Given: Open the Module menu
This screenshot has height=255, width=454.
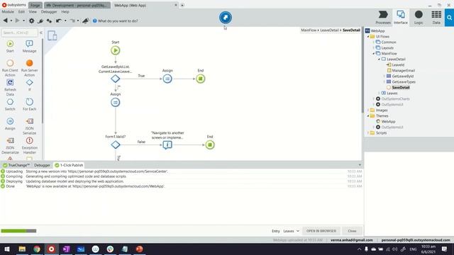Looking at the screenshot, I should click(8, 11).
